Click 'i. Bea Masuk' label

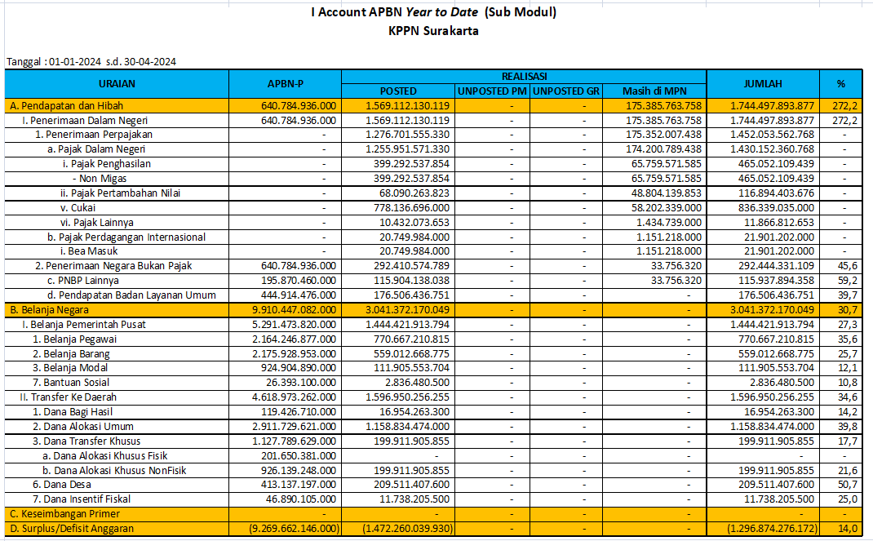click(x=89, y=251)
